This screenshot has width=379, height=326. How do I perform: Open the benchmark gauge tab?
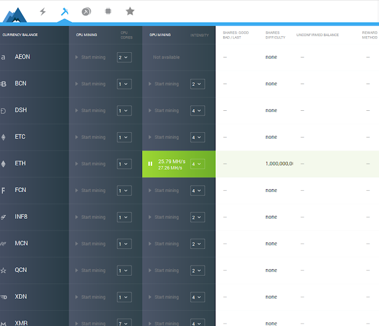click(x=86, y=11)
